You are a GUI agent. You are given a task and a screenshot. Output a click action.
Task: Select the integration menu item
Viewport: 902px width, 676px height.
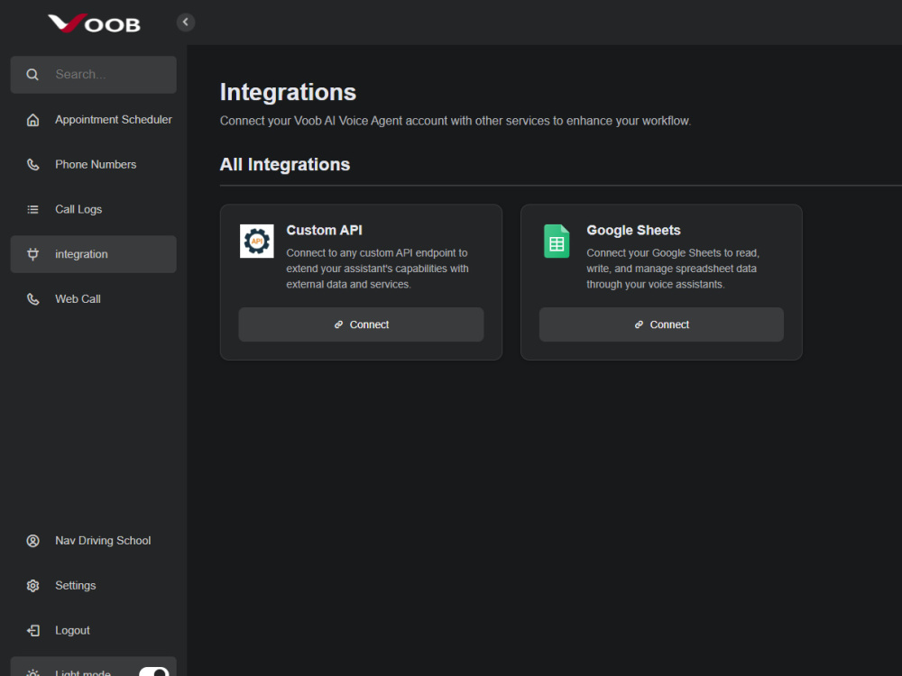(x=93, y=254)
